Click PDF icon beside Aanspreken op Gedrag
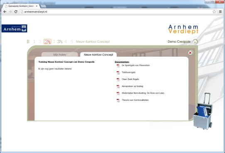Image resolution: width=225 pixels, height=153 pixels. (x=118, y=86)
